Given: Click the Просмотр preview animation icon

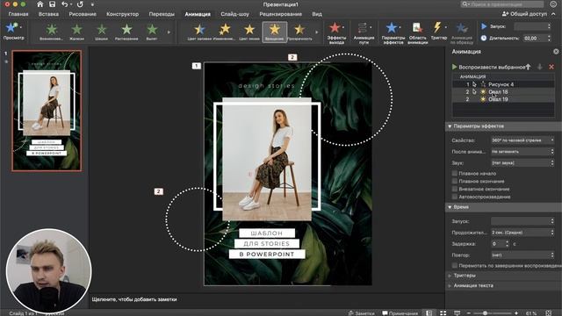Looking at the screenshot, I should 11,27.
